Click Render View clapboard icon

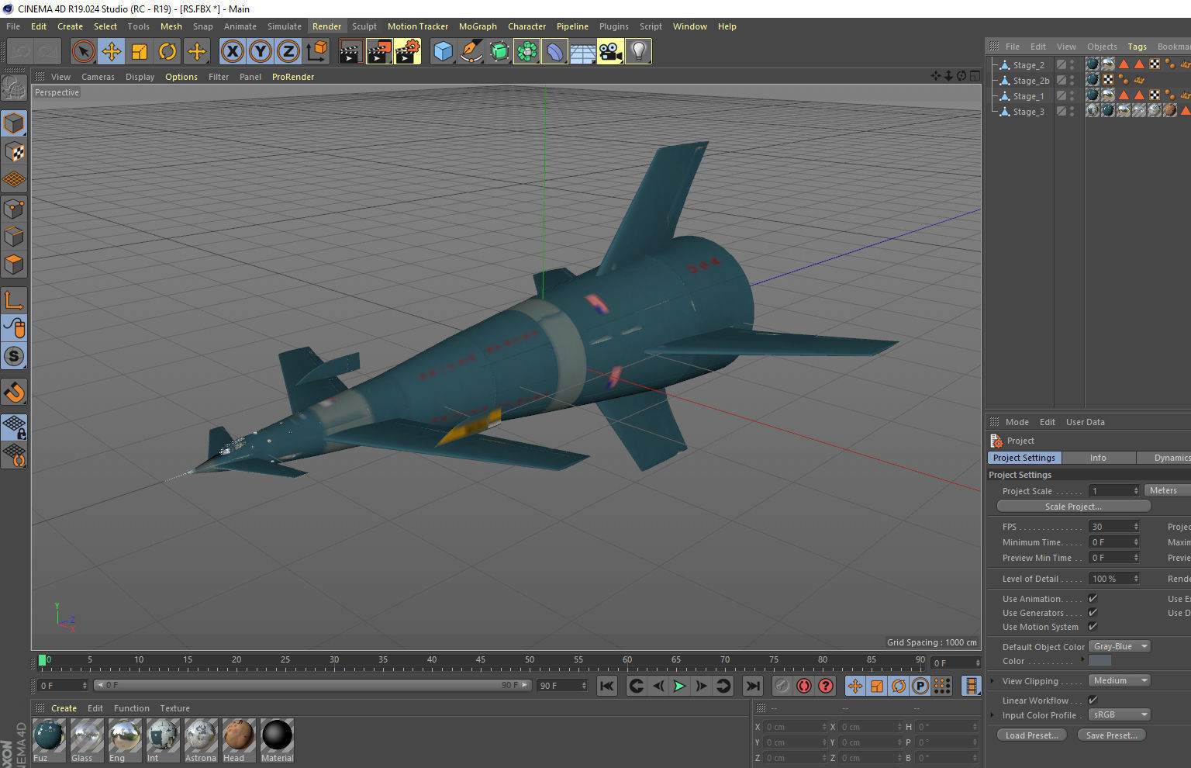click(350, 52)
